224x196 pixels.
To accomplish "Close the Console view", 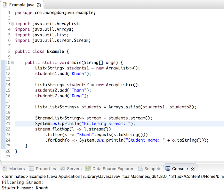I will 193,169.
